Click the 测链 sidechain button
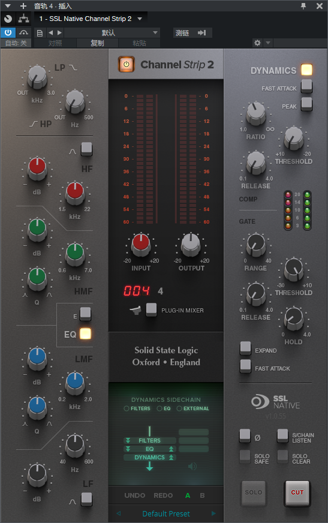Screen dimensions: 328x523 (182, 32)
